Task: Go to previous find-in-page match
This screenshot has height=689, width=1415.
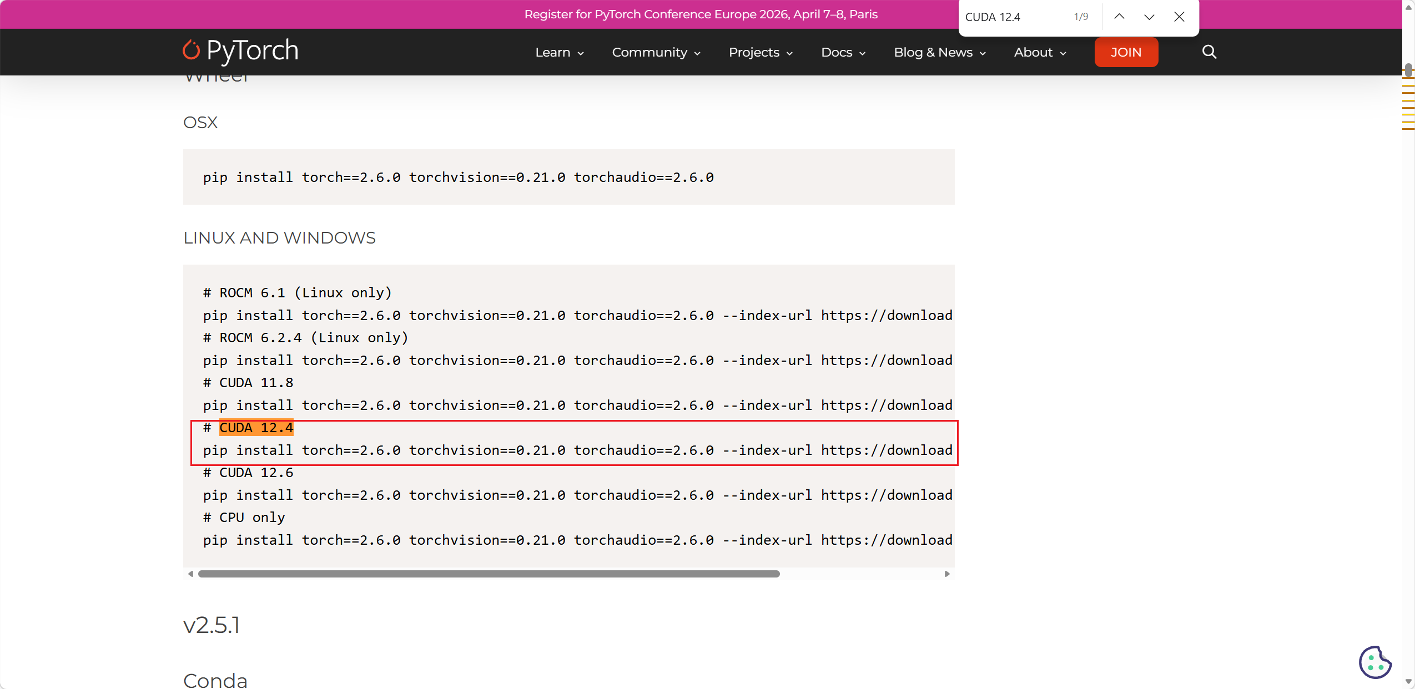Action: [1119, 17]
